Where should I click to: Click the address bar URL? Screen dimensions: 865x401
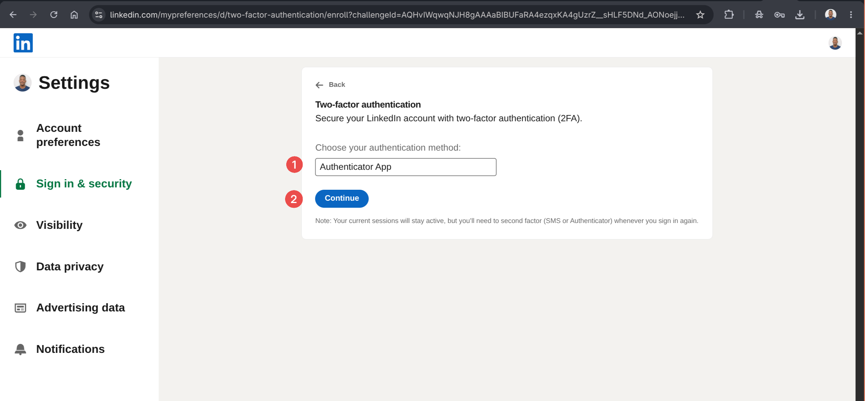point(397,15)
